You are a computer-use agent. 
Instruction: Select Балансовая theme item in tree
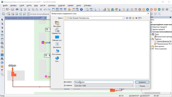164,37
